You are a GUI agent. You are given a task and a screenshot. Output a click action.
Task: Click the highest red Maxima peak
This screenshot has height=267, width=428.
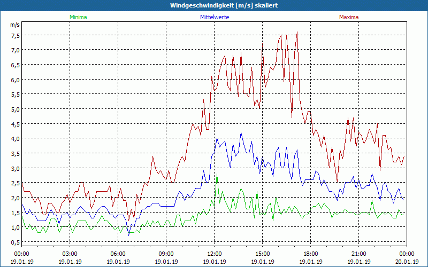click(x=297, y=33)
